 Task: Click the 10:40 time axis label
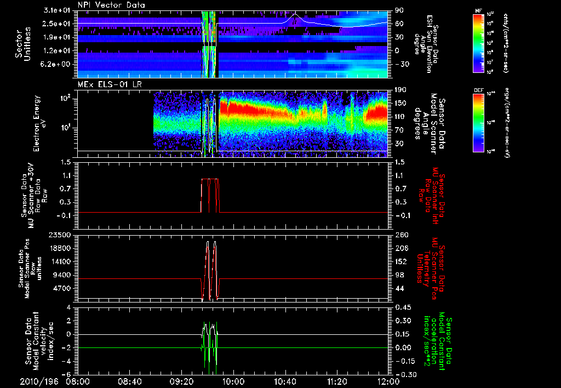point(285,381)
